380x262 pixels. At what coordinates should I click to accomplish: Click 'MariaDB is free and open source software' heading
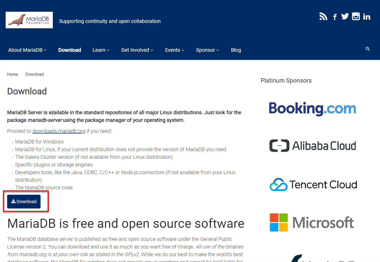[126, 224]
